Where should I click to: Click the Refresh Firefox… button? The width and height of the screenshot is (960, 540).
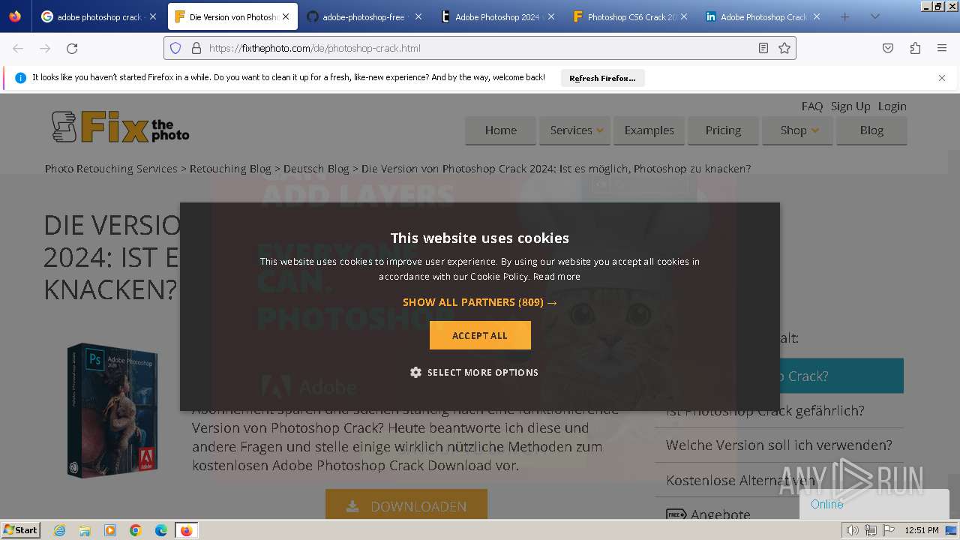[x=602, y=78]
